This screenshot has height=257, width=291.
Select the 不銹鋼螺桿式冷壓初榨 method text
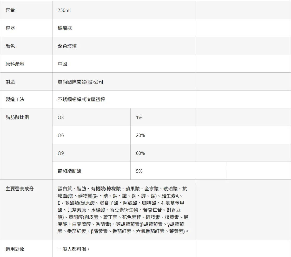pos(81,100)
